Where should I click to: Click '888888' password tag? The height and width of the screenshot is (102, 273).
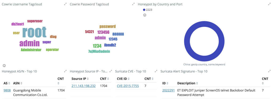click(x=118, y=34)
